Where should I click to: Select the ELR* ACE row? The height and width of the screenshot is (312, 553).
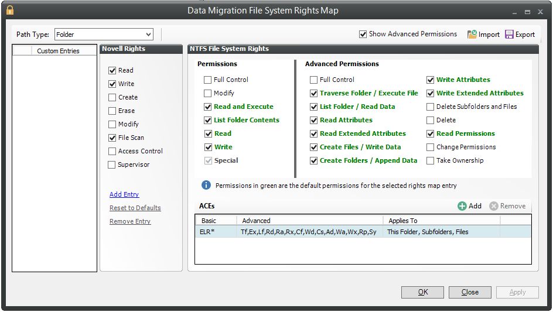point(293,232)
